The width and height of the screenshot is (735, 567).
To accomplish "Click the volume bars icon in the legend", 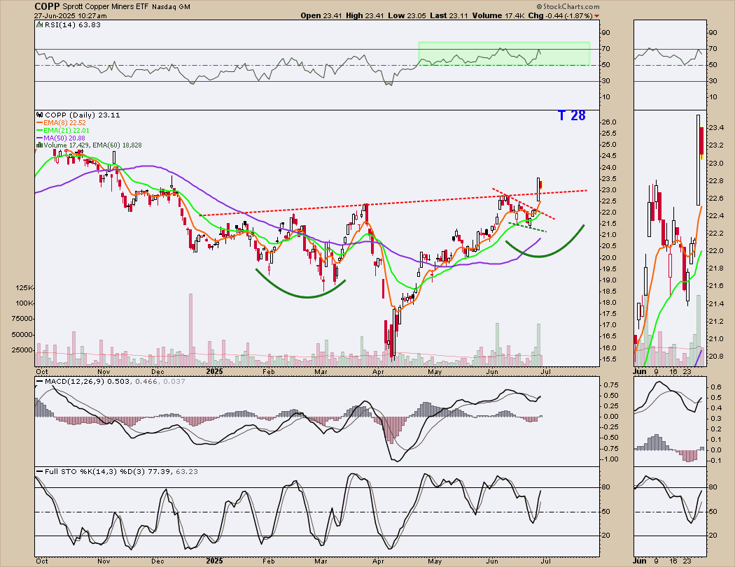I will [39, 145].
